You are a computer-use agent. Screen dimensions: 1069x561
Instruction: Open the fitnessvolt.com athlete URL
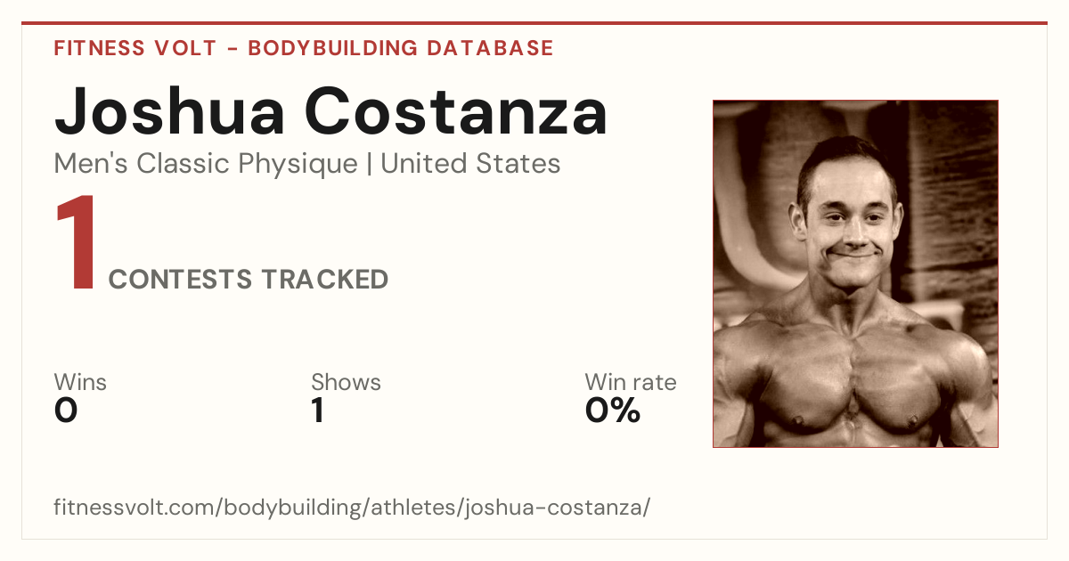pyautogui.click(x=352, y=508)
